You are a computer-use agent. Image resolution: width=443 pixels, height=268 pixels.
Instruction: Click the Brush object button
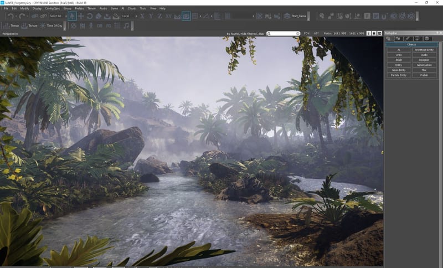(399, 60)
